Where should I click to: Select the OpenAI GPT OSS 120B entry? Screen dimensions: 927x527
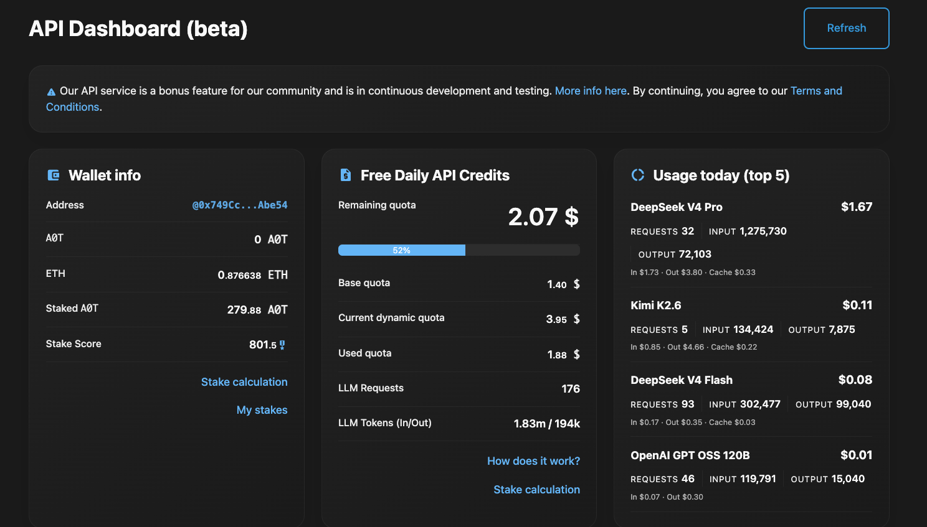pos(751,476)
